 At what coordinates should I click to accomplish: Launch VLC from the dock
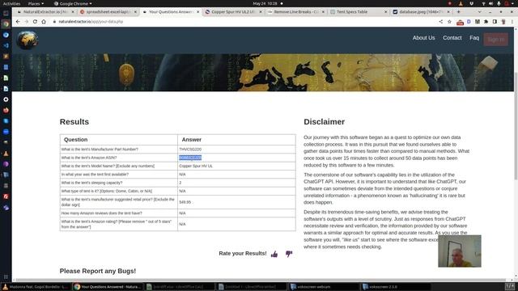click(x=6, y=154)
